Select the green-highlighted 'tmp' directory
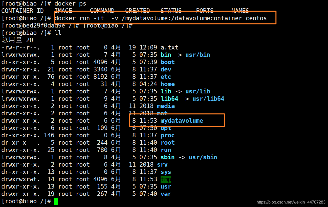This screenshot has height=207, width=328. click(x=166, y=179)
